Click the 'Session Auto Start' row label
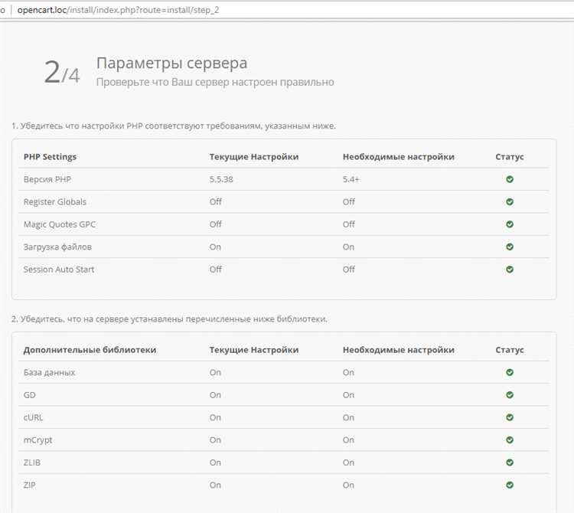Viewport: 574px width, 513px height. 59,270
